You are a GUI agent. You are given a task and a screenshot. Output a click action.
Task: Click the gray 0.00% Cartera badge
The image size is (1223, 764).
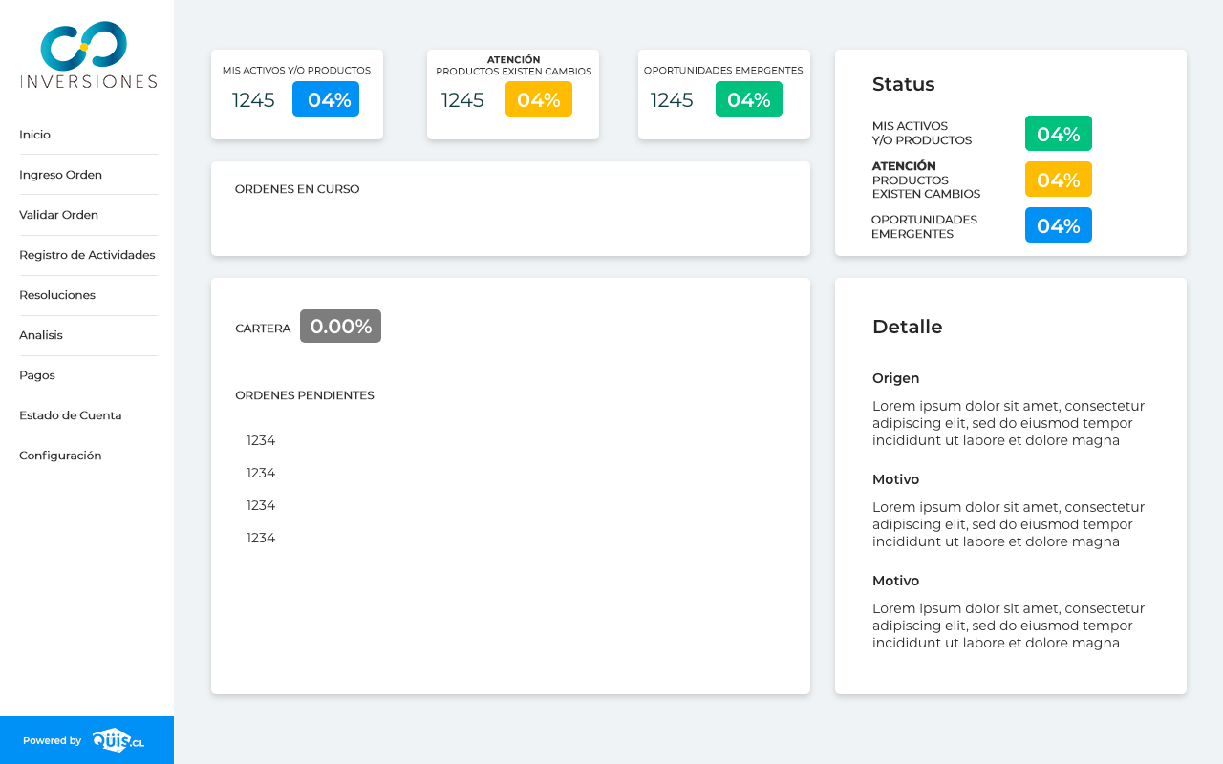340,327
